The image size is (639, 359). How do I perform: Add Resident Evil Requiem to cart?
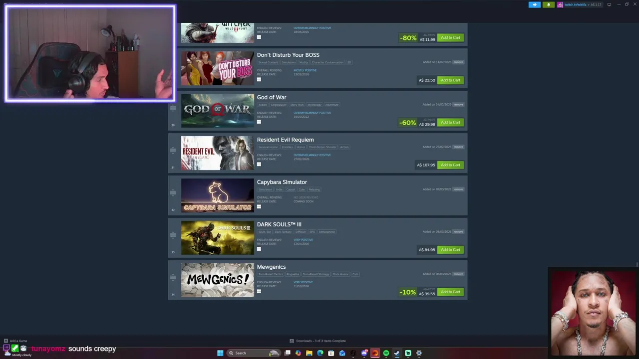(450, 165)
